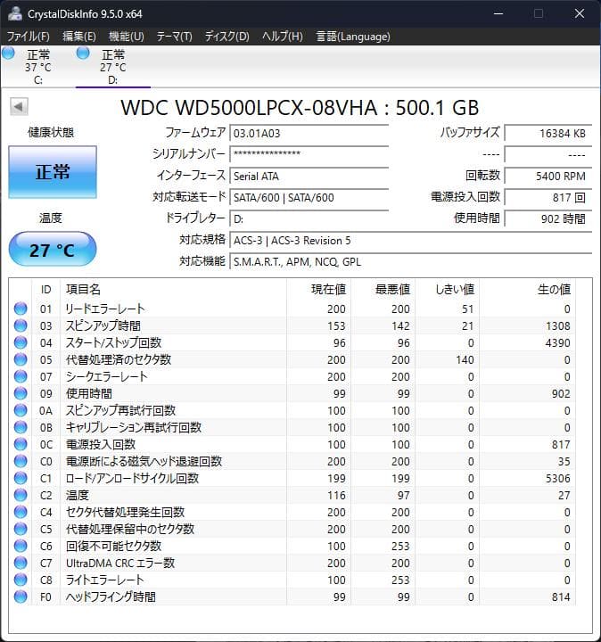Click the 健康状態 label
601x642 pixels.
click(x=51, y=132)
